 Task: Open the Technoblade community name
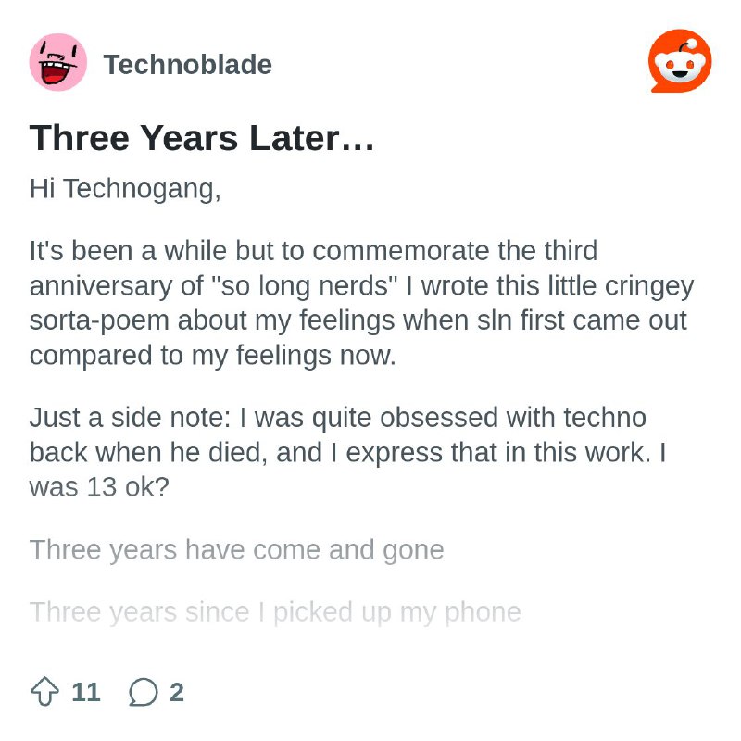tap(188, 64)
